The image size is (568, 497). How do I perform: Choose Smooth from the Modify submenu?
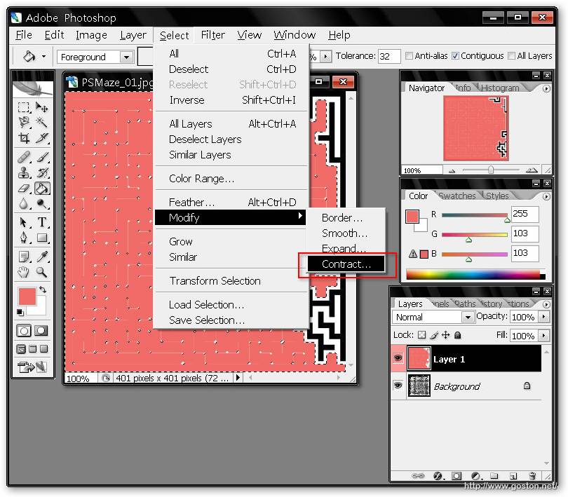tap(346, 233)
